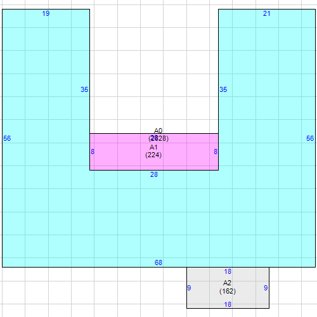The image size is (317, 317).
Task: Select the "35" label inside the left cyan arm
Action: [84, 89]
